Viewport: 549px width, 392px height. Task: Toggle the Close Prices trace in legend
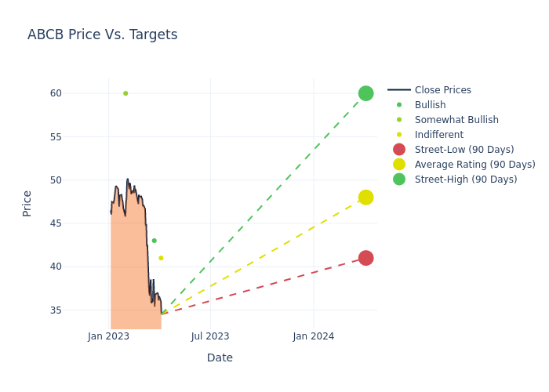tap(442, 90)
